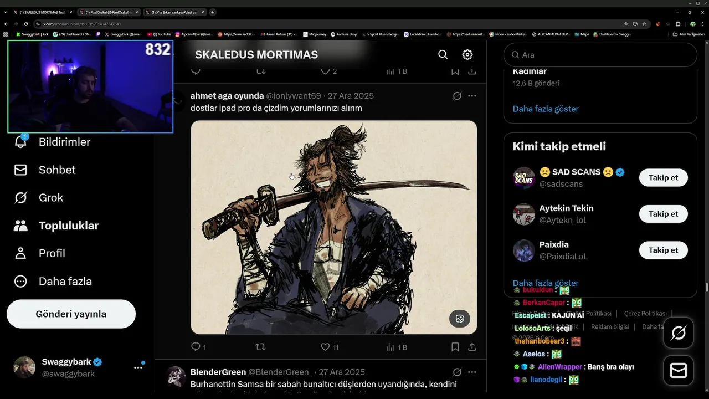This screenshot has height=399, width=709.
Task: Open browser extensions puzzle icon
Action: pos(678,24)
